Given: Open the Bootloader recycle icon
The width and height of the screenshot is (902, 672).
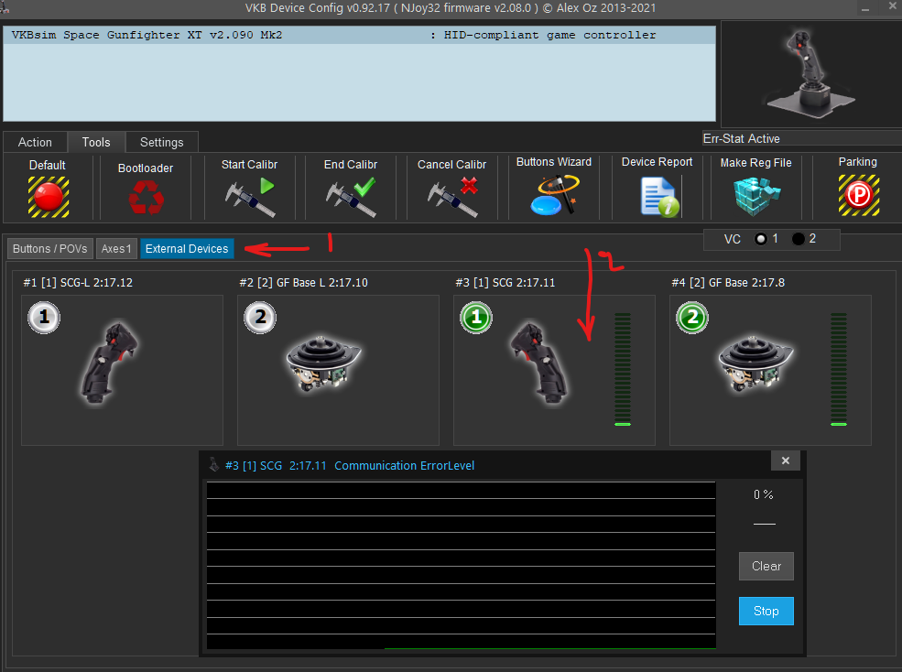Looking at the screenshot, I should (x=145, y=197).
